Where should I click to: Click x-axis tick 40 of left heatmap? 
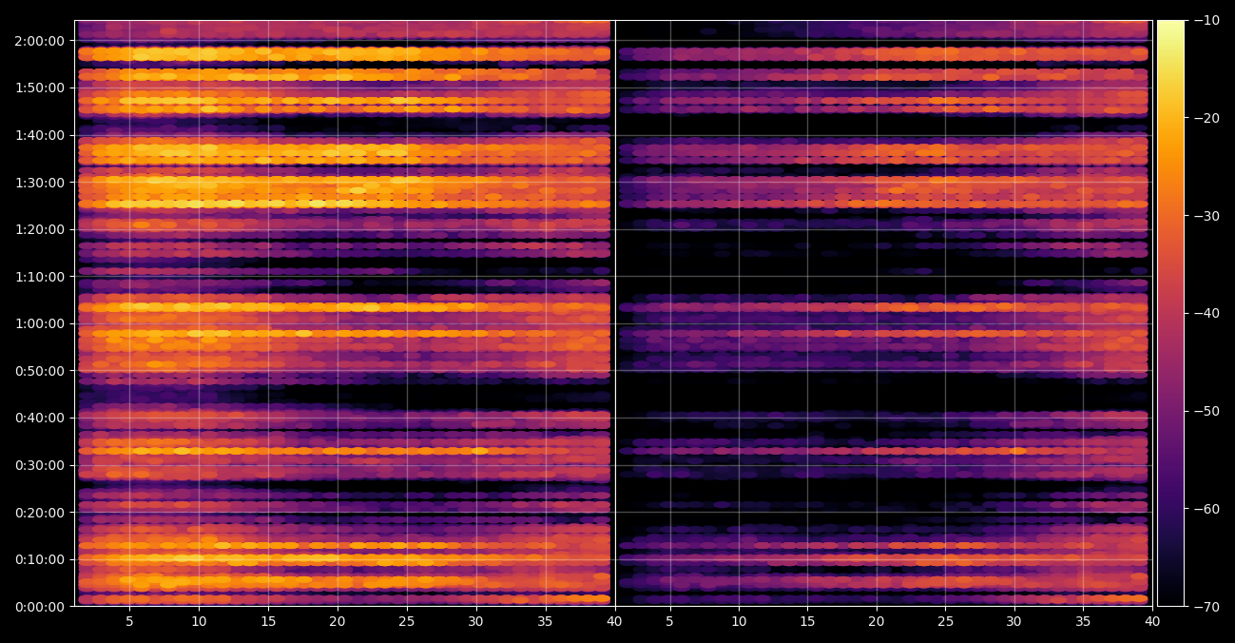[614, 622]
